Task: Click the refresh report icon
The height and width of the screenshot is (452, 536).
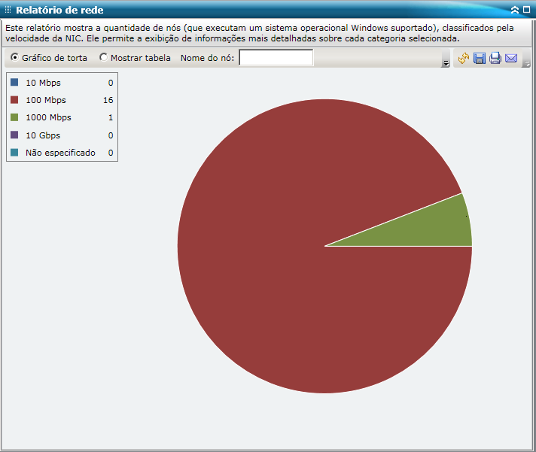Action: point(464,58)
